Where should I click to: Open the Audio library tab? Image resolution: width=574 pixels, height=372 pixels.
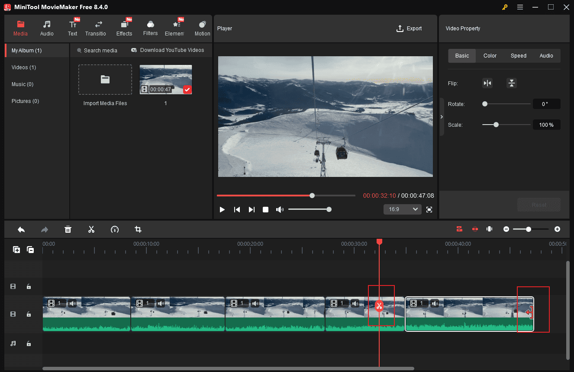pyautogui.click(x=46, y=28)
